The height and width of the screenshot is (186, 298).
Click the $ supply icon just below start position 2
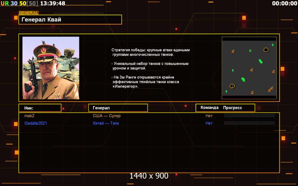tap(226, 91)
